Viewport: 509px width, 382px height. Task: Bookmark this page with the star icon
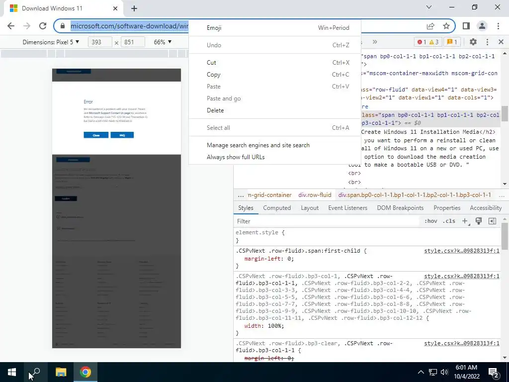(446, 26)
